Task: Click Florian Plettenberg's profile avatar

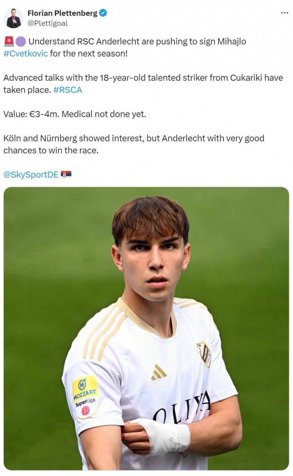Action: [x=13, y=18]
